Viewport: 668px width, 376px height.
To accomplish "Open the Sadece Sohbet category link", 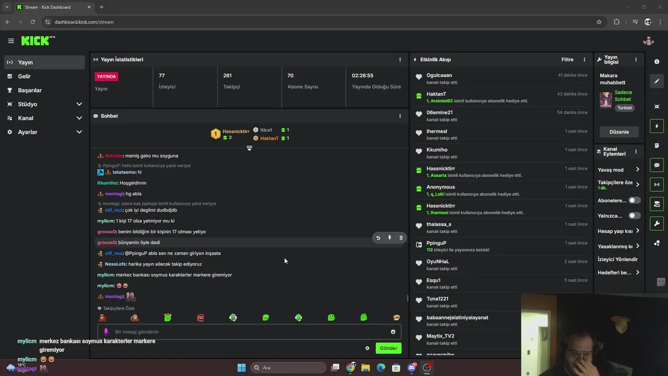I will point(623,96).
